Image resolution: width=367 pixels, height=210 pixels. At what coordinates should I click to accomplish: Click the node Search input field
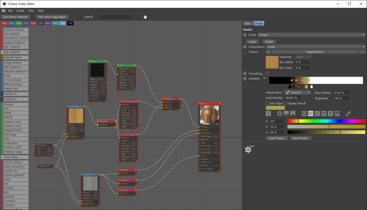click(115, 17)
